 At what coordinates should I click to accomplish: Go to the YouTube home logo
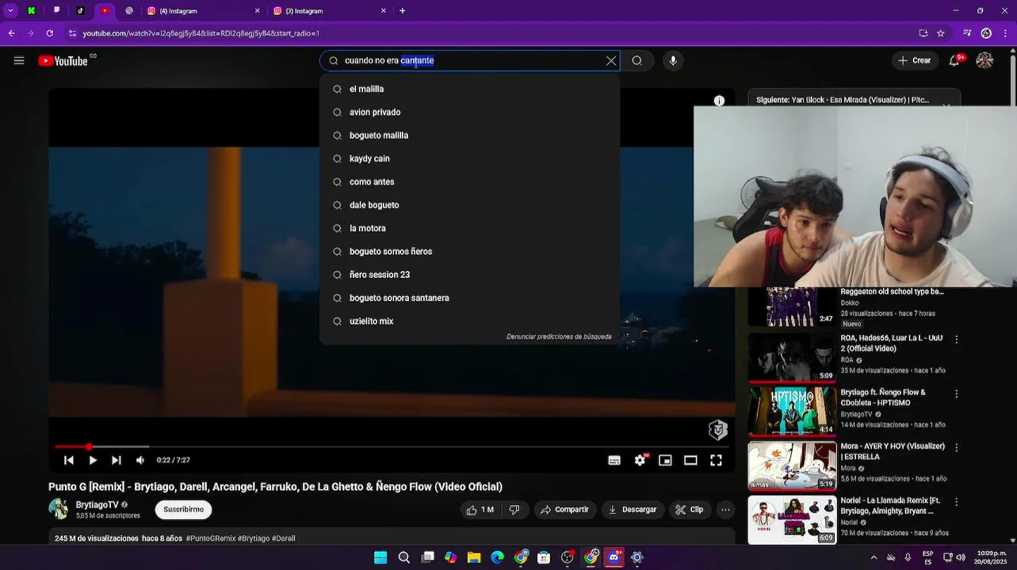coord(63,61)
